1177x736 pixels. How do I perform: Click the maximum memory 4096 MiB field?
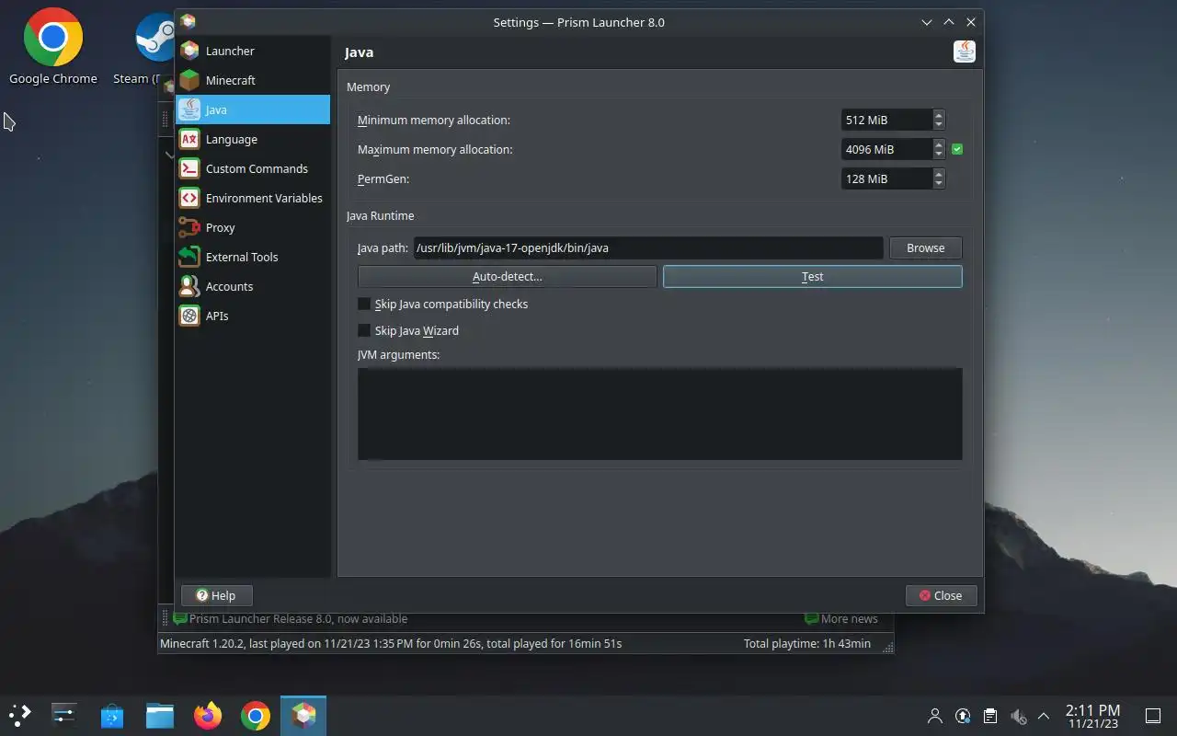886,149
